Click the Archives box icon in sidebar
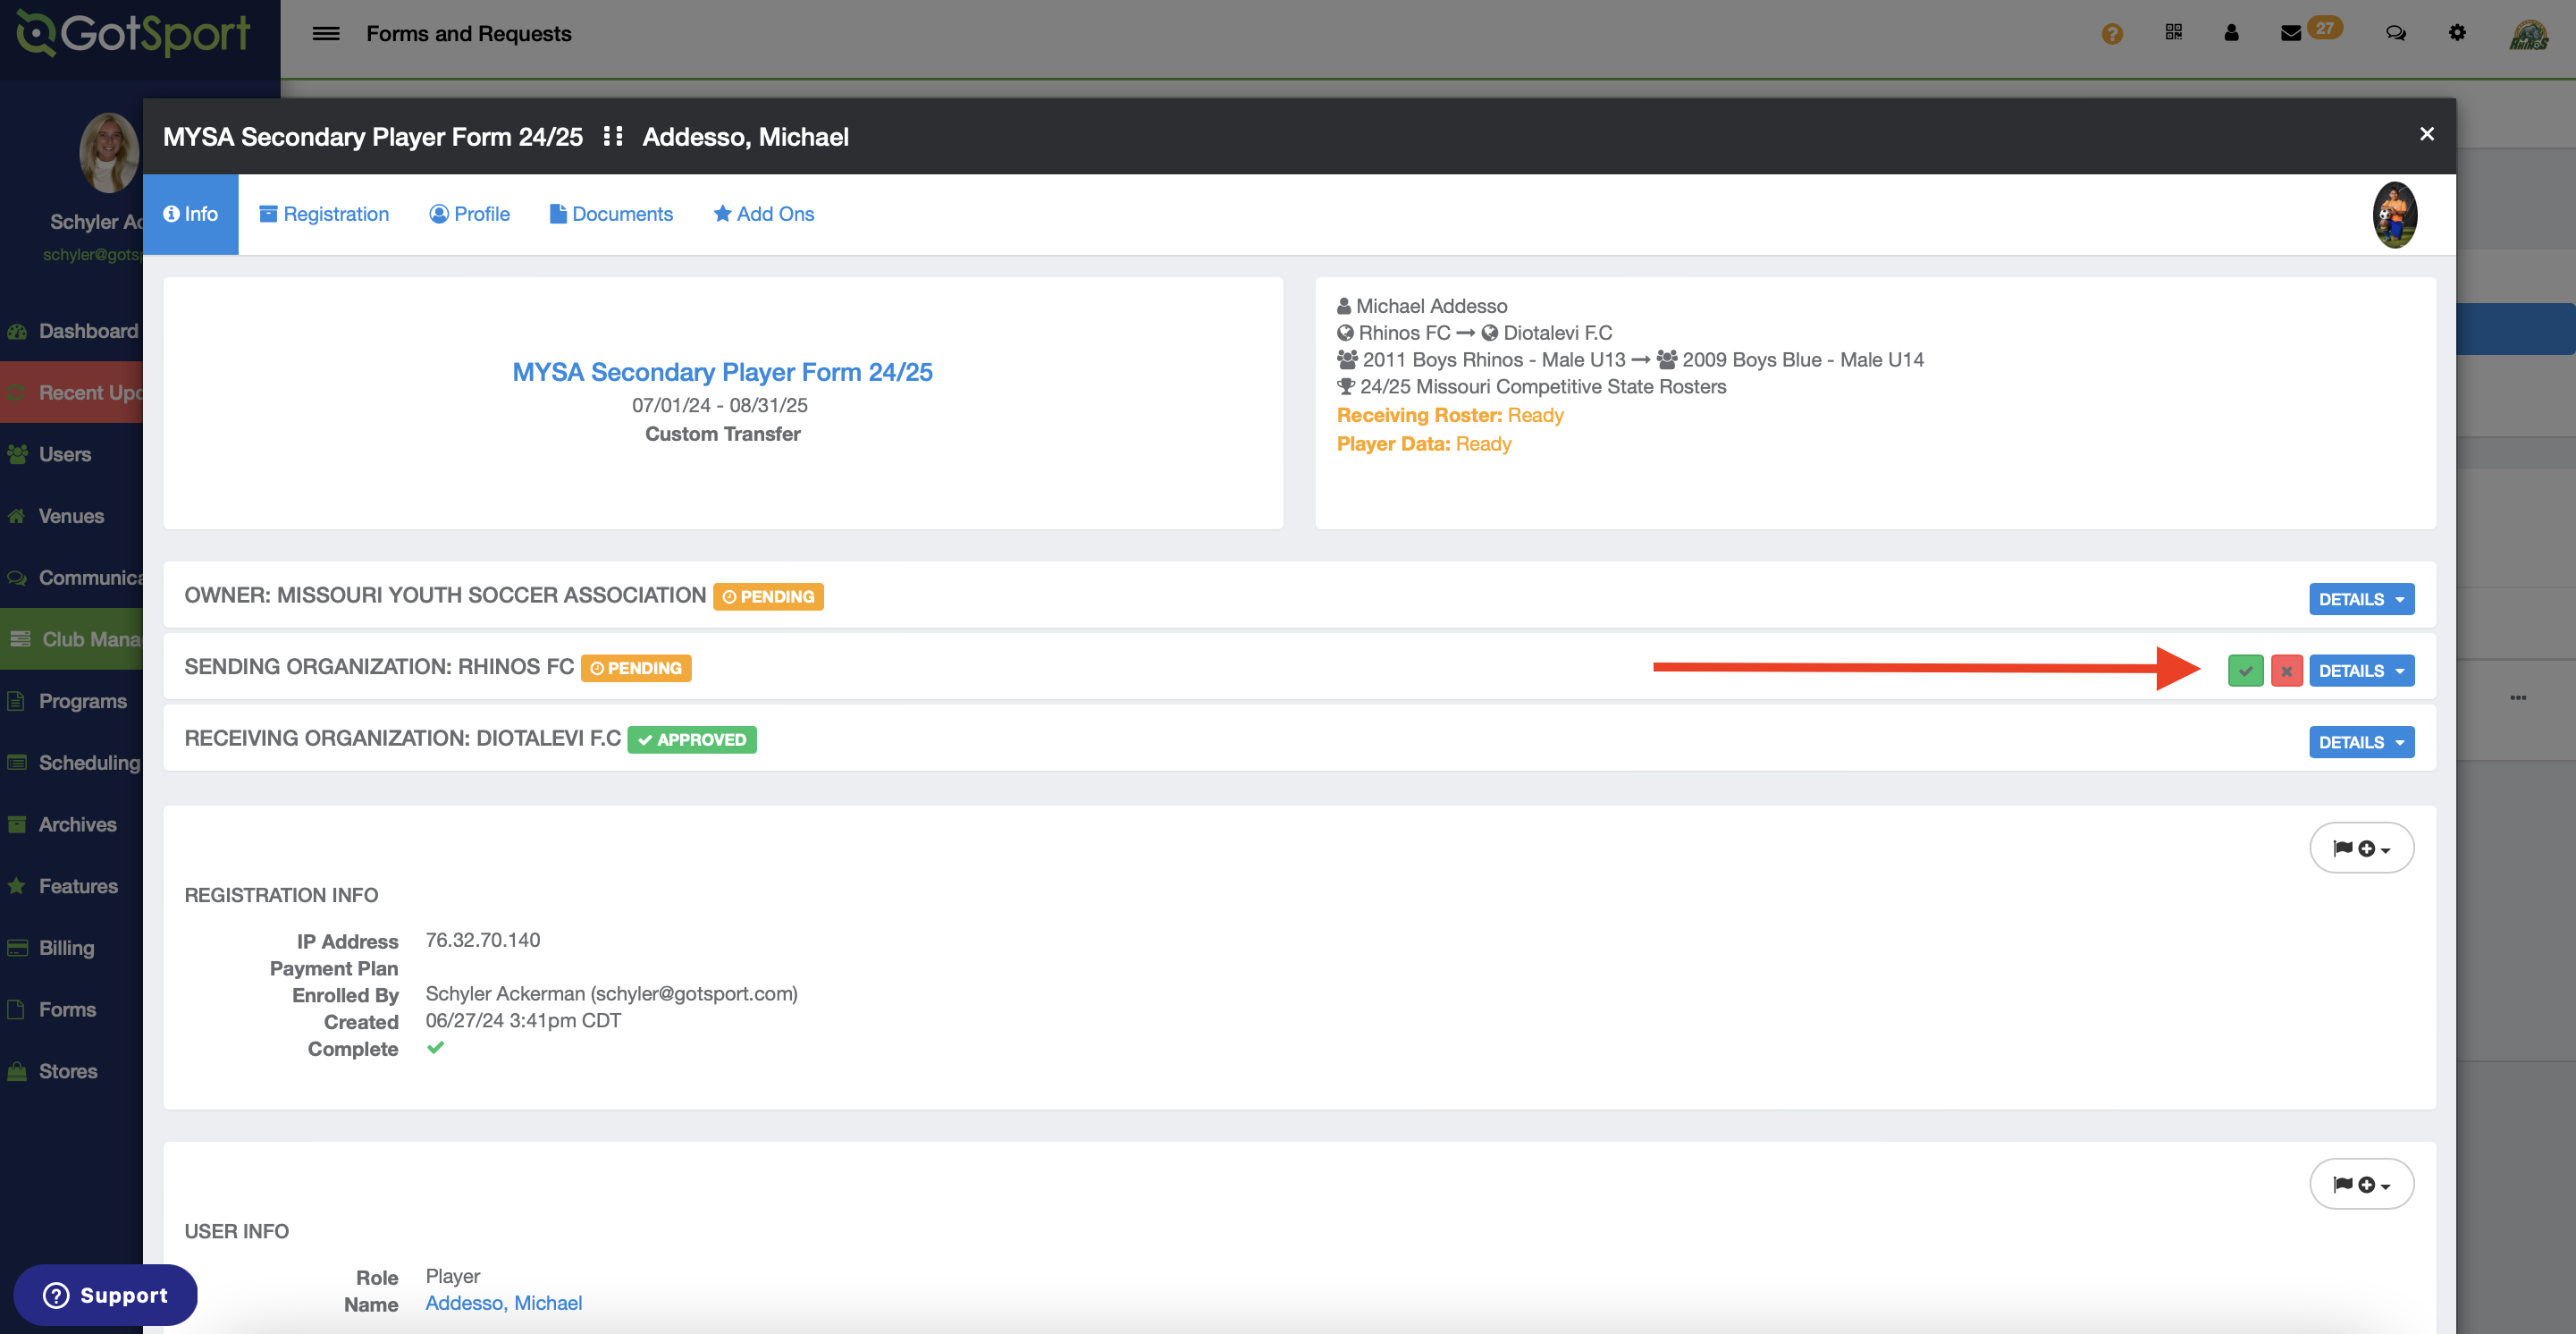 pos(17,824)
